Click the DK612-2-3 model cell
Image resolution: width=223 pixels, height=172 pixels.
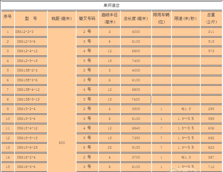pos(25,31)
